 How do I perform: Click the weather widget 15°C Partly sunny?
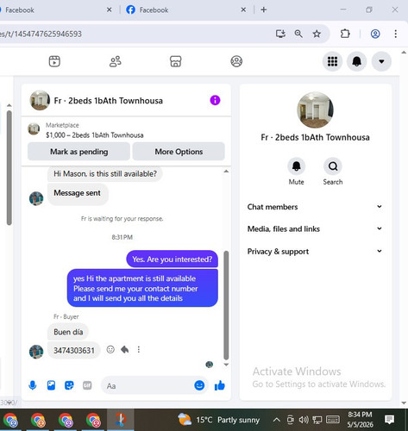tap(218, 420)
